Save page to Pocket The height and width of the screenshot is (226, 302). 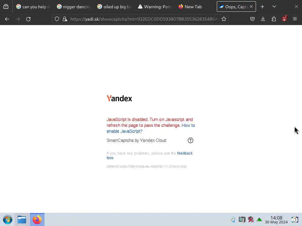click(x=252, y=19)
